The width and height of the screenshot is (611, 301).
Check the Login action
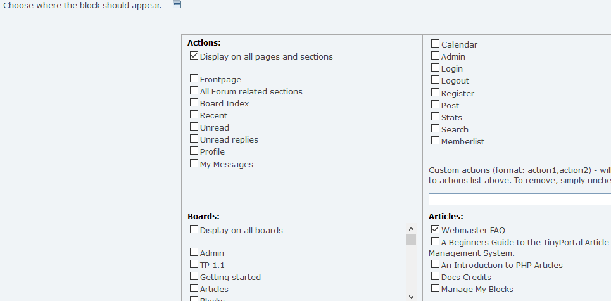pos(436,68)
